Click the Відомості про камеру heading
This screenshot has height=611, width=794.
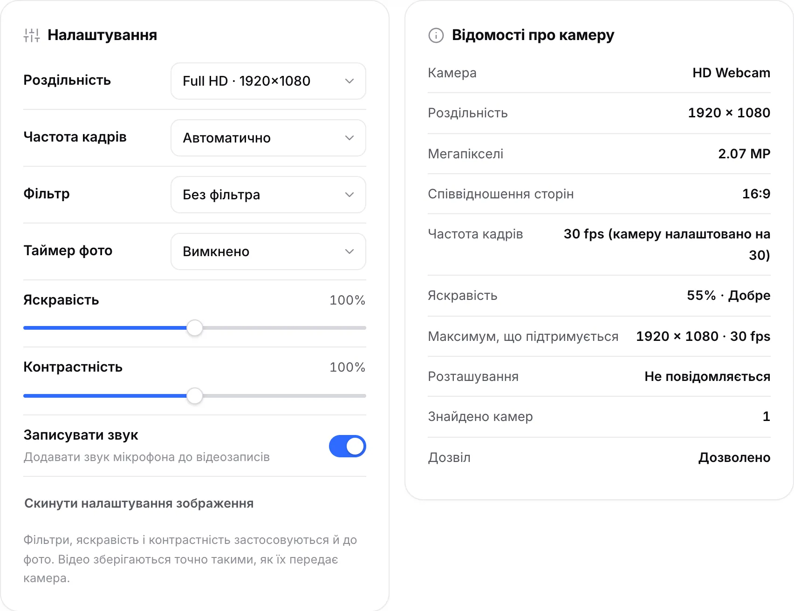tap(533, 35)
